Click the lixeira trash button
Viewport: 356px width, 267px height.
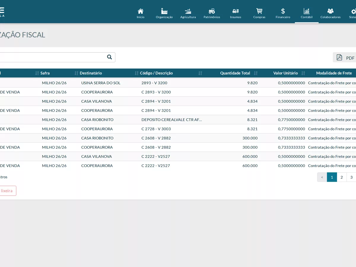coord(8,191)
